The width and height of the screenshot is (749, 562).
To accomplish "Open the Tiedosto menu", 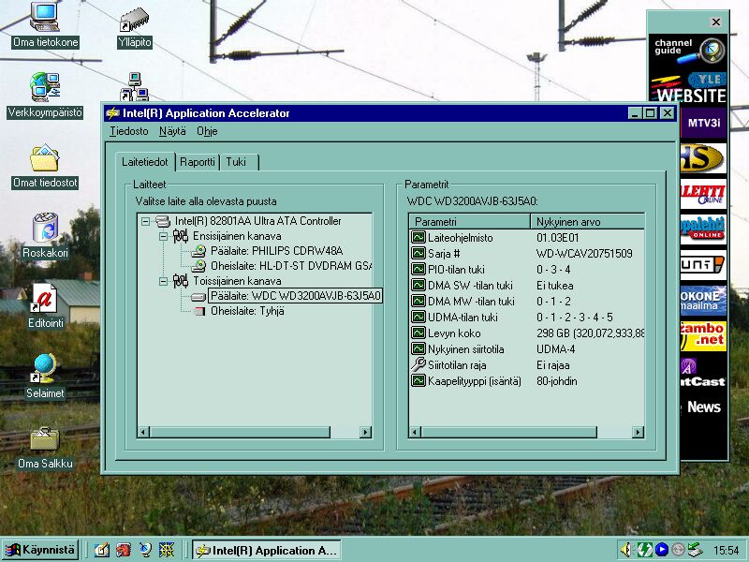I will (x=128, y=132).
